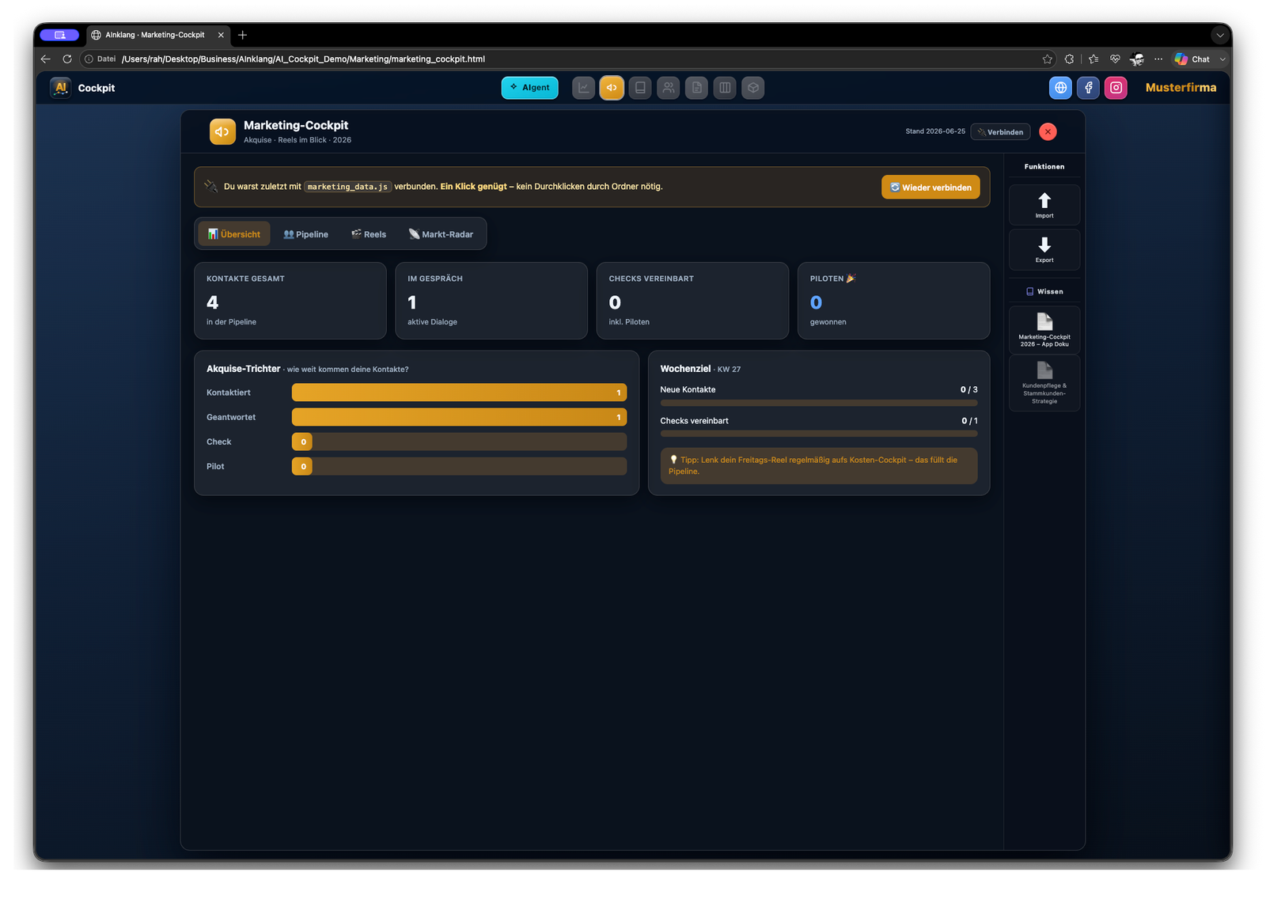Click the AIgent button

(x=529, y=88)
